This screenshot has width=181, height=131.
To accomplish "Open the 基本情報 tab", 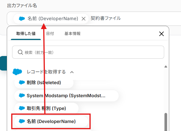I will [x=72, y=33].
